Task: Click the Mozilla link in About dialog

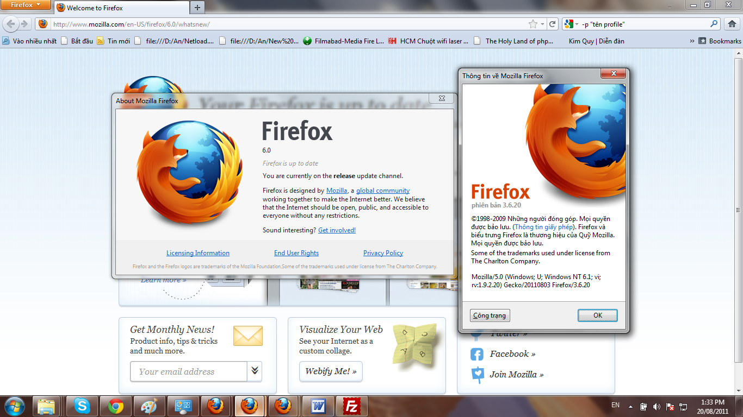Action: click(x=337, y=191)
